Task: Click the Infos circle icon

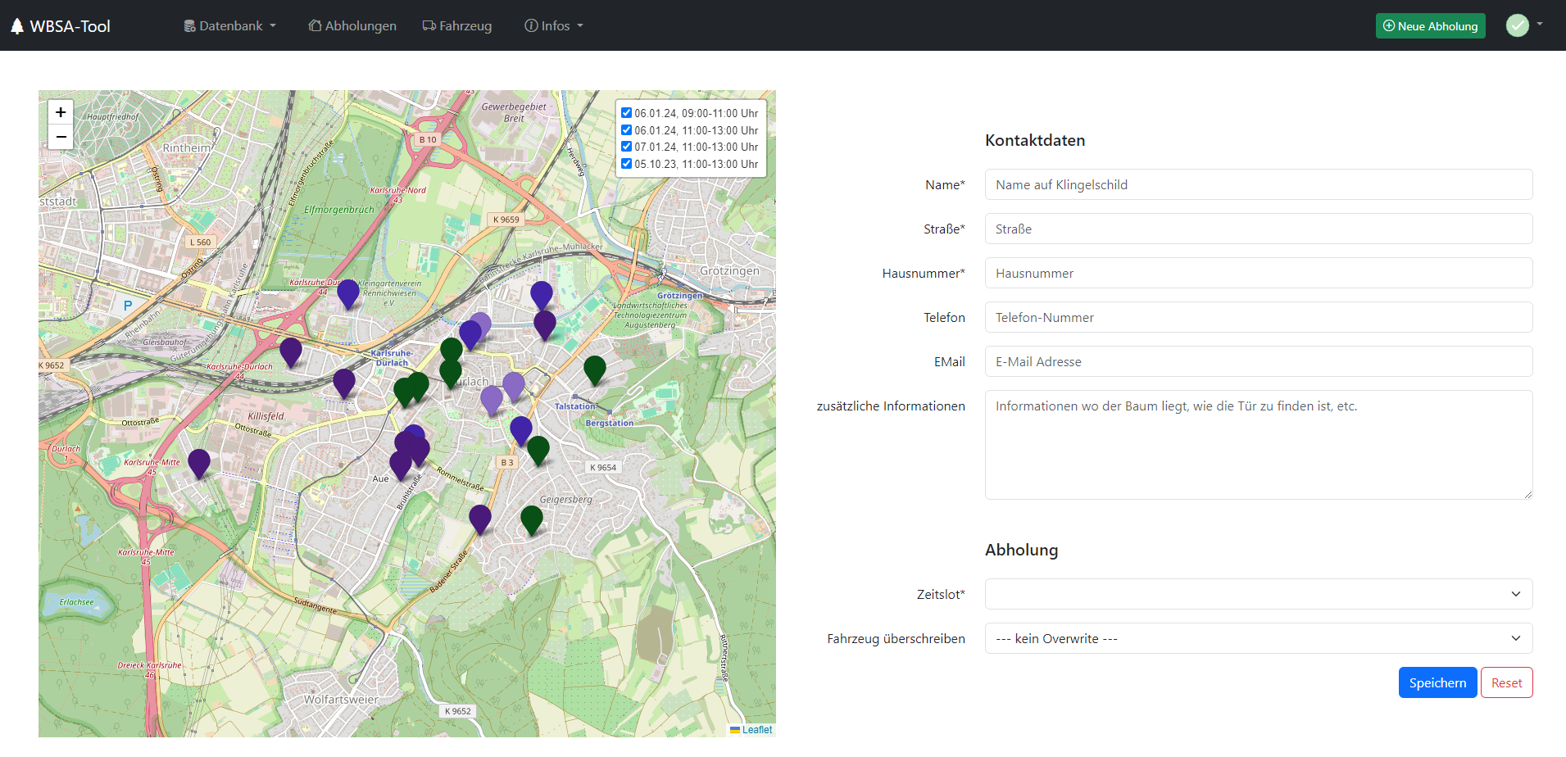Action: coord(531,25)
